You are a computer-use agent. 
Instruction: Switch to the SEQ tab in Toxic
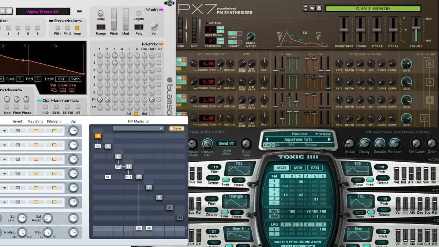(x=315, y=168)
